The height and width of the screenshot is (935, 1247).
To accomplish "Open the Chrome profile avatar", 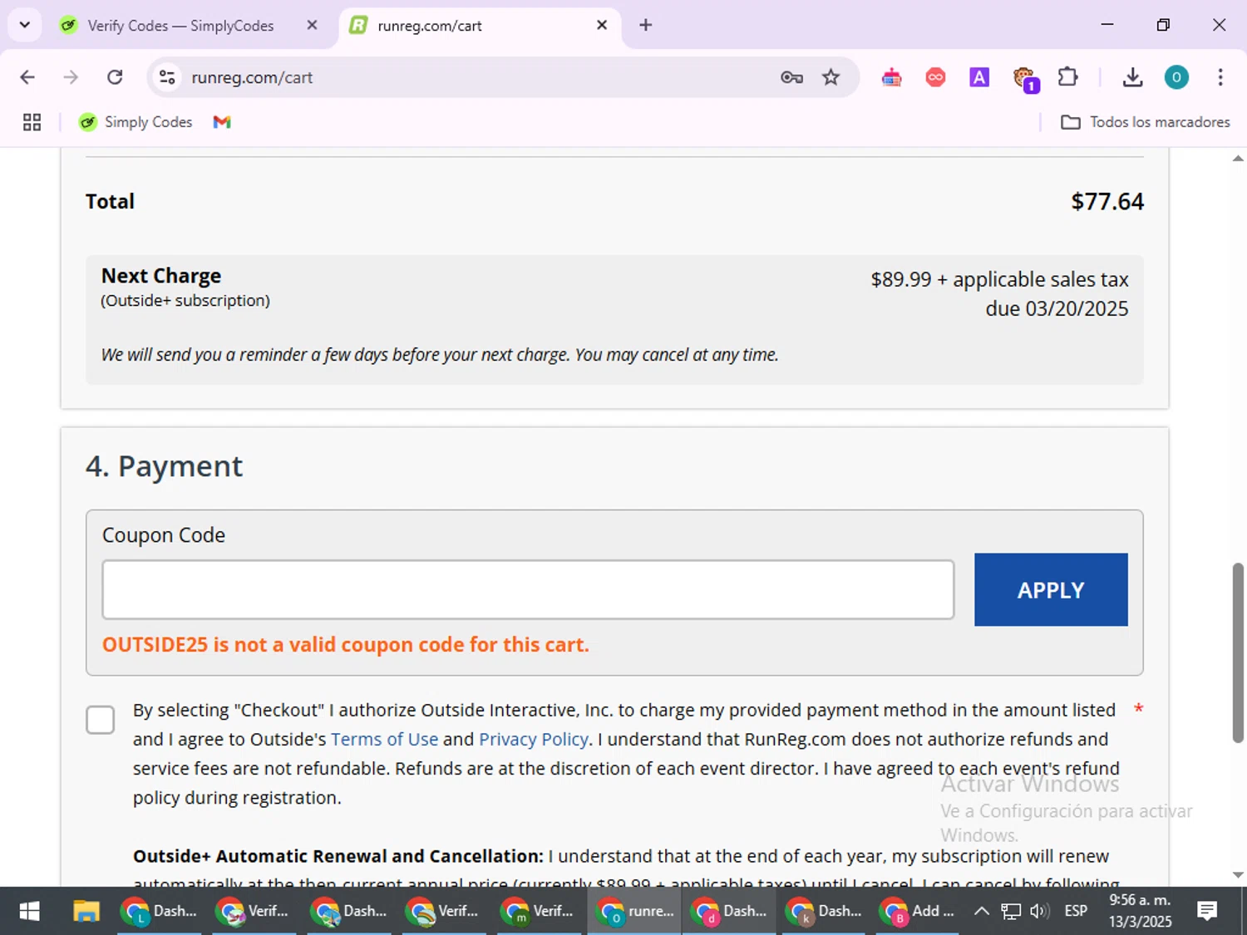I will point(1176,77).
